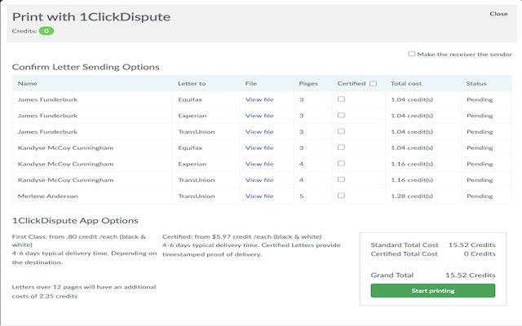Tick Certified for Kandyse McCoy Cunningham Equifax letter
This screenshot has width=522, height=326.
coord(341,148)
